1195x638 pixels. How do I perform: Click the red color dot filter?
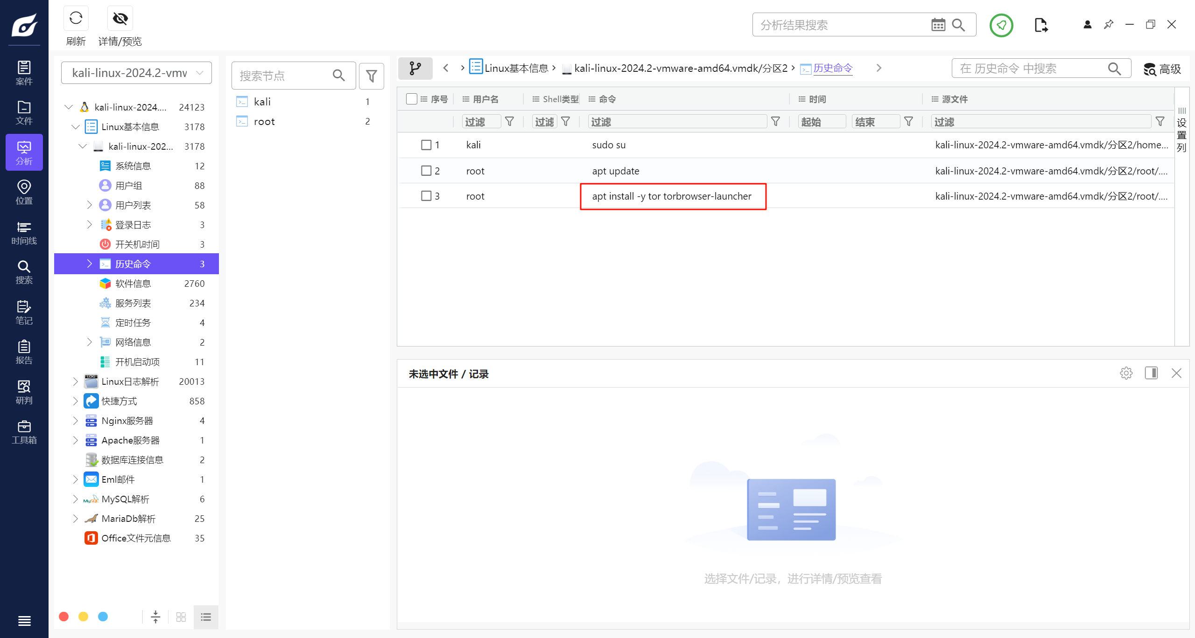click(64, 617)
